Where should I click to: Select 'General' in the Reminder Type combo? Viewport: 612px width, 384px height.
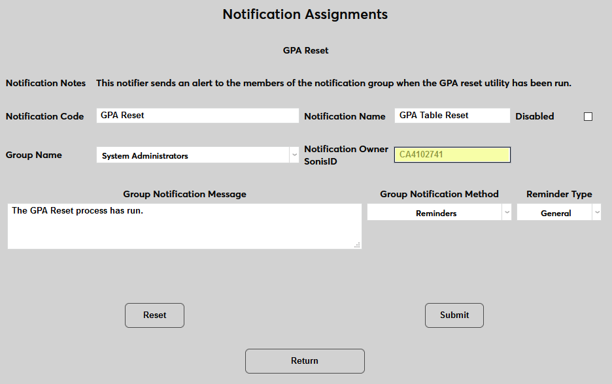pos(554,212)
